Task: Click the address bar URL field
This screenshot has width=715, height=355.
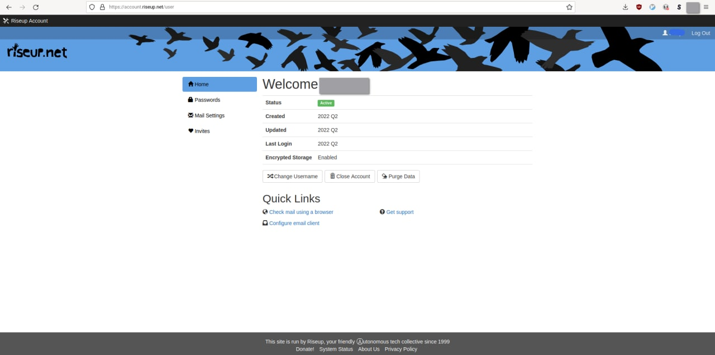Action: pyautogui.click(x=335, y=7)
